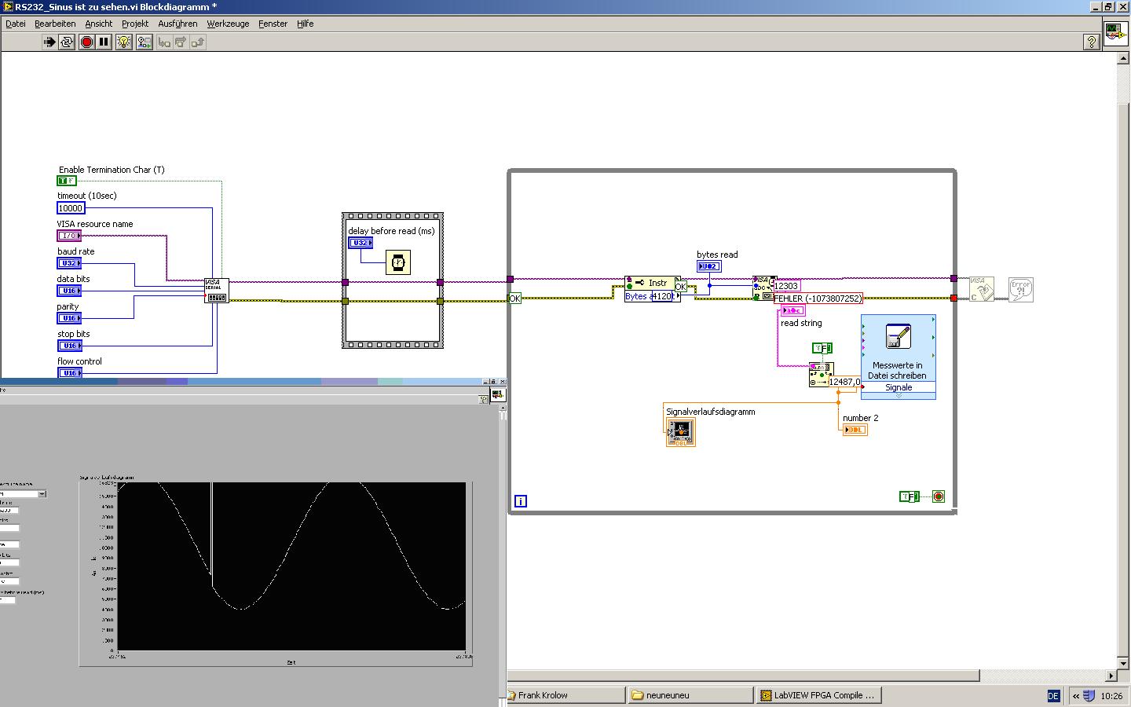Click the Signalverlaufsdiagramm chart terminal
The image size is (1131, 707).
tap(680, 432)
